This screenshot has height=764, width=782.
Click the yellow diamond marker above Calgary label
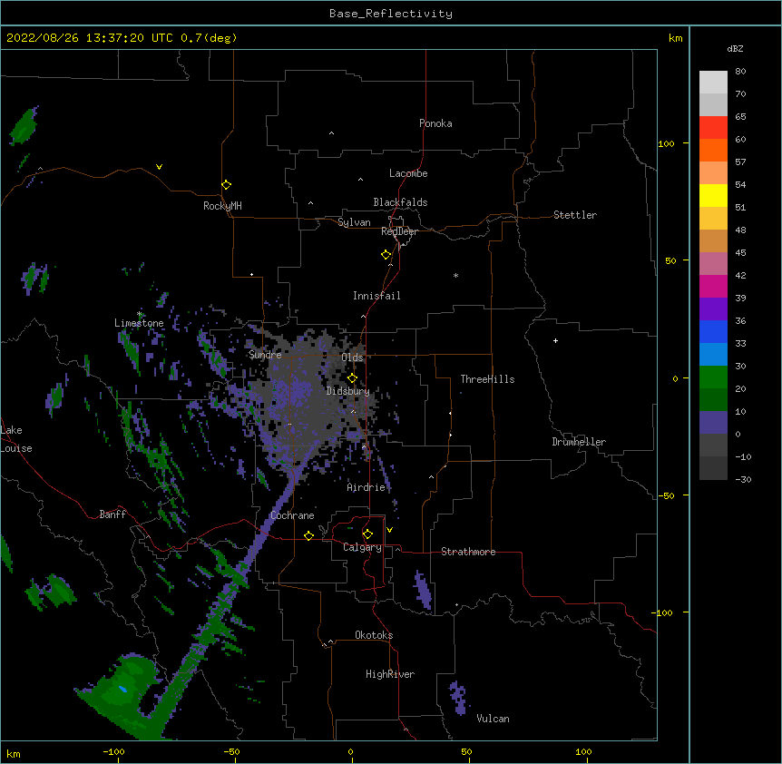(x=367, y=534)
